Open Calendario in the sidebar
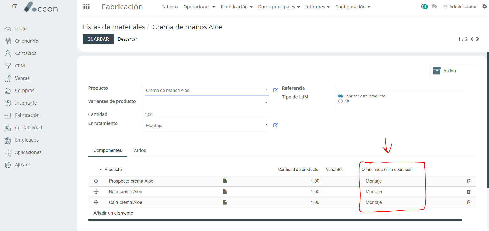 tap(26, 41)
